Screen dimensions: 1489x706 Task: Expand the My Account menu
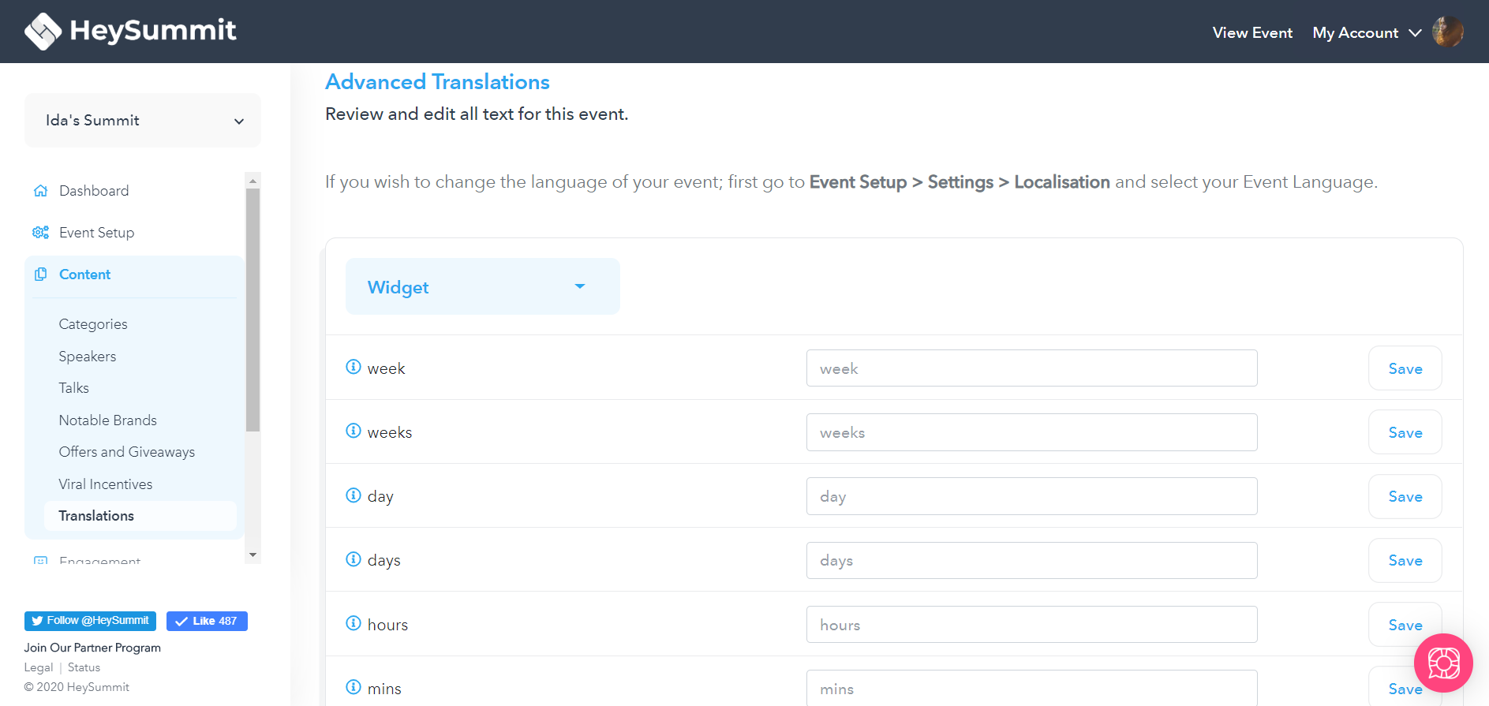1367,33
